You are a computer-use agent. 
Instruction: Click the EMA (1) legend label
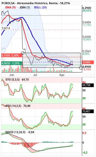pyautogui.click(x=25, y=7)
